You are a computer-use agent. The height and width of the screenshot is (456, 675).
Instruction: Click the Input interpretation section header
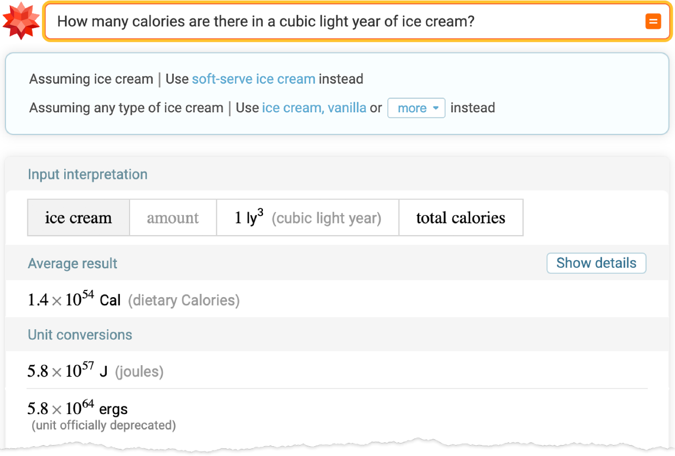(x=88, y=175)
